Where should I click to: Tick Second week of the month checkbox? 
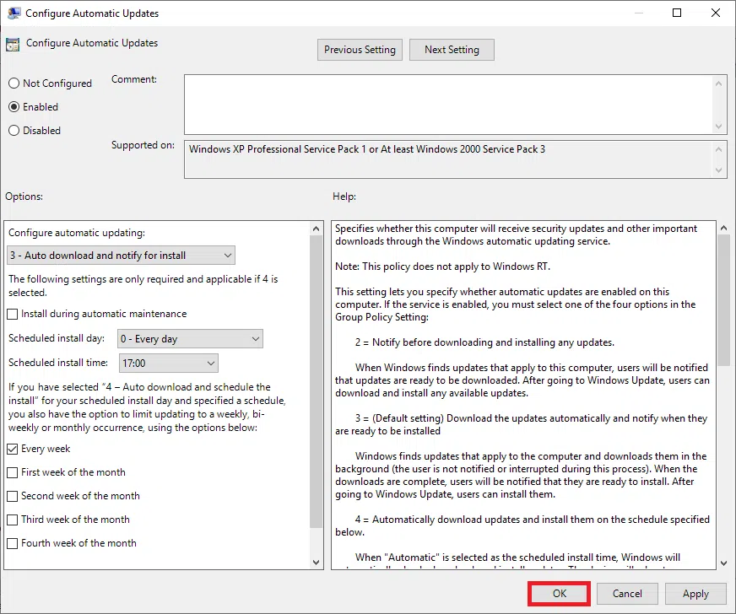point(13,496)
